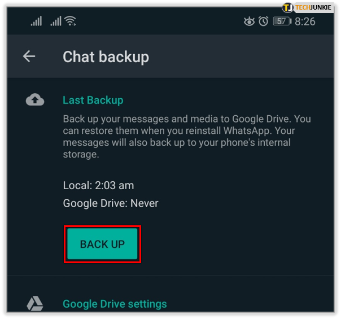Open Google Drive settings section
Screen dimensions: 341x319
pyautogui.click(x=115, y=304)
